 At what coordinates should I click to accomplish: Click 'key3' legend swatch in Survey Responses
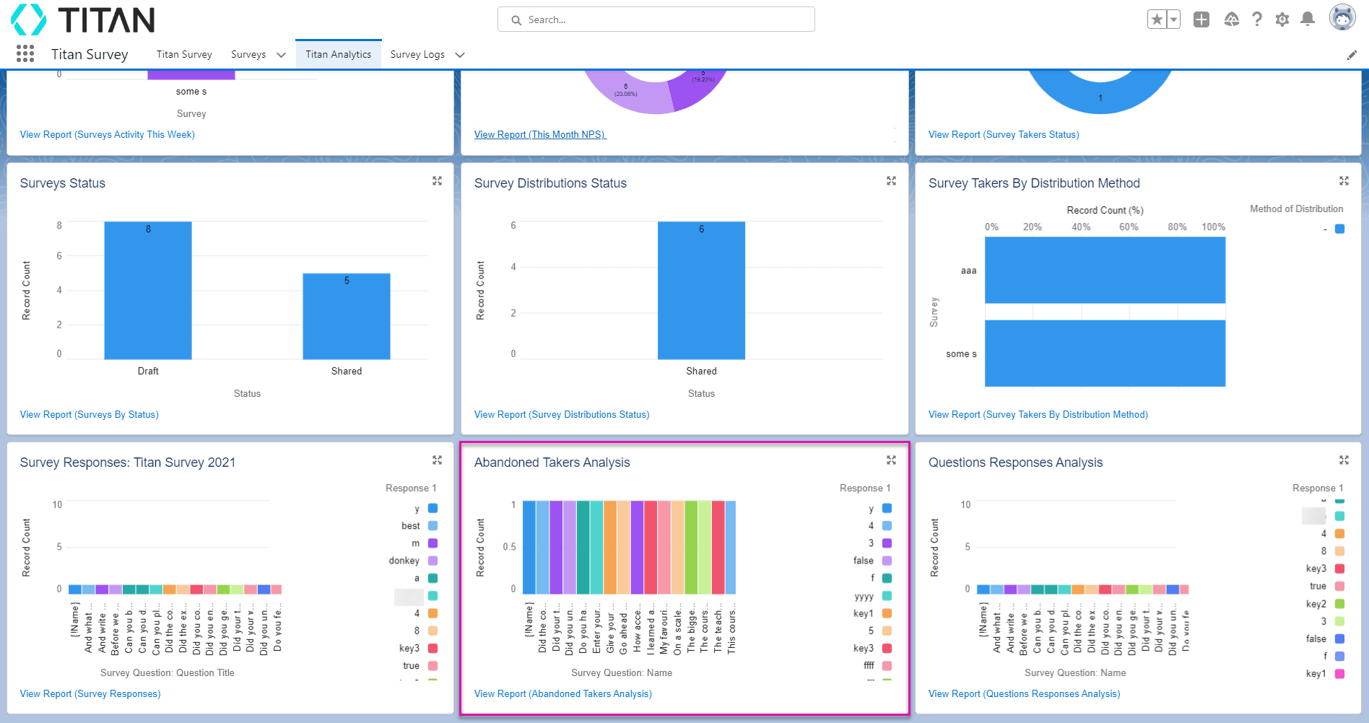[433, 648]
